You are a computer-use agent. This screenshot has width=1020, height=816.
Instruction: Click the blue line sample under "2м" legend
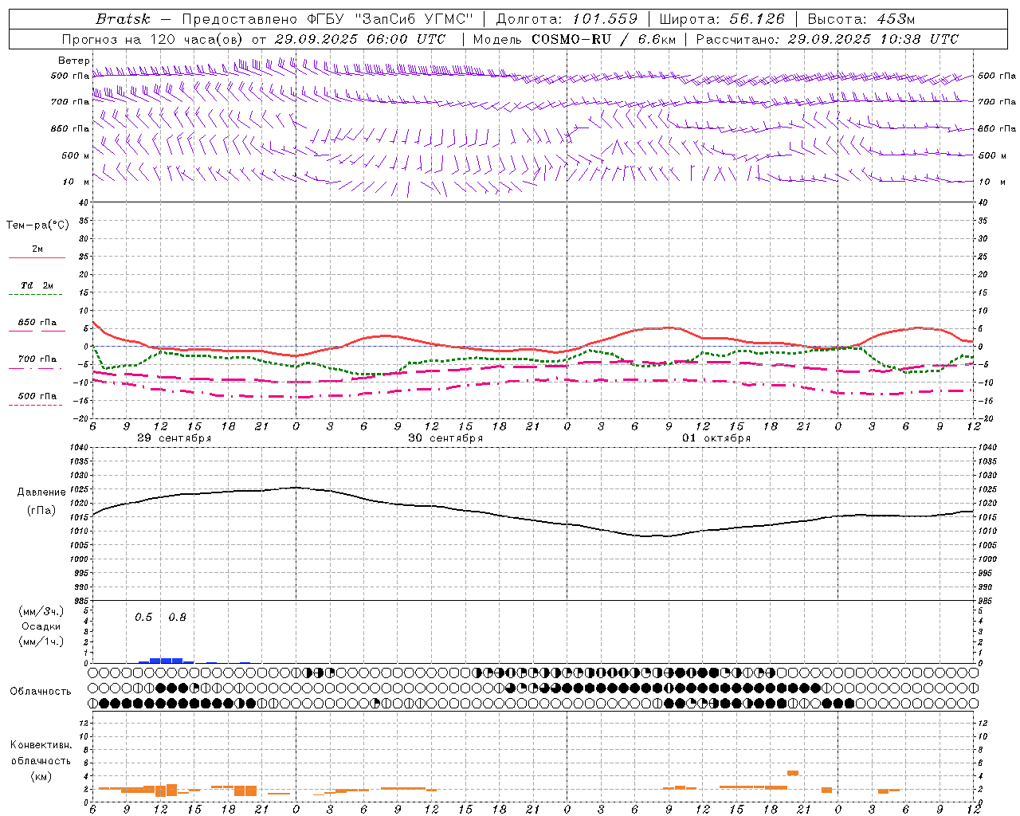click(x=37, y=257)
